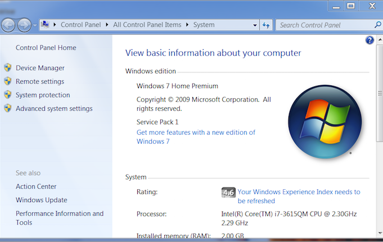Open Action Center under See also
This screenshot has width=383, height=242.
click(x=36, y=186)
